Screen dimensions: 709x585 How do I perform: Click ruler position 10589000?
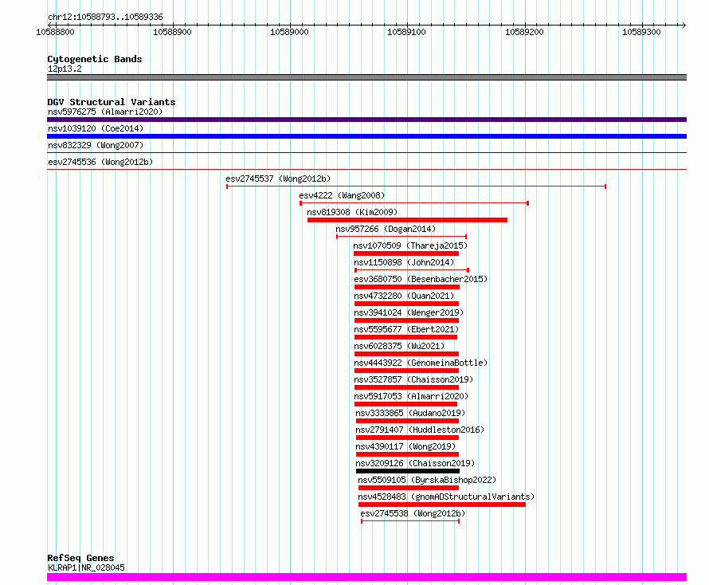click(289, 32)
